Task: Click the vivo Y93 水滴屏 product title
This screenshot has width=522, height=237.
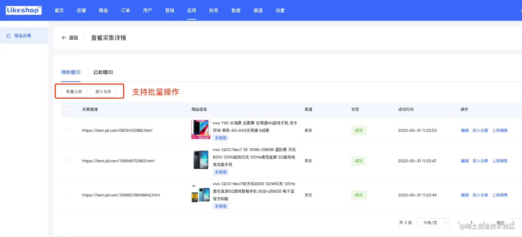Action: pyautogui.click(x=255, y=127)
